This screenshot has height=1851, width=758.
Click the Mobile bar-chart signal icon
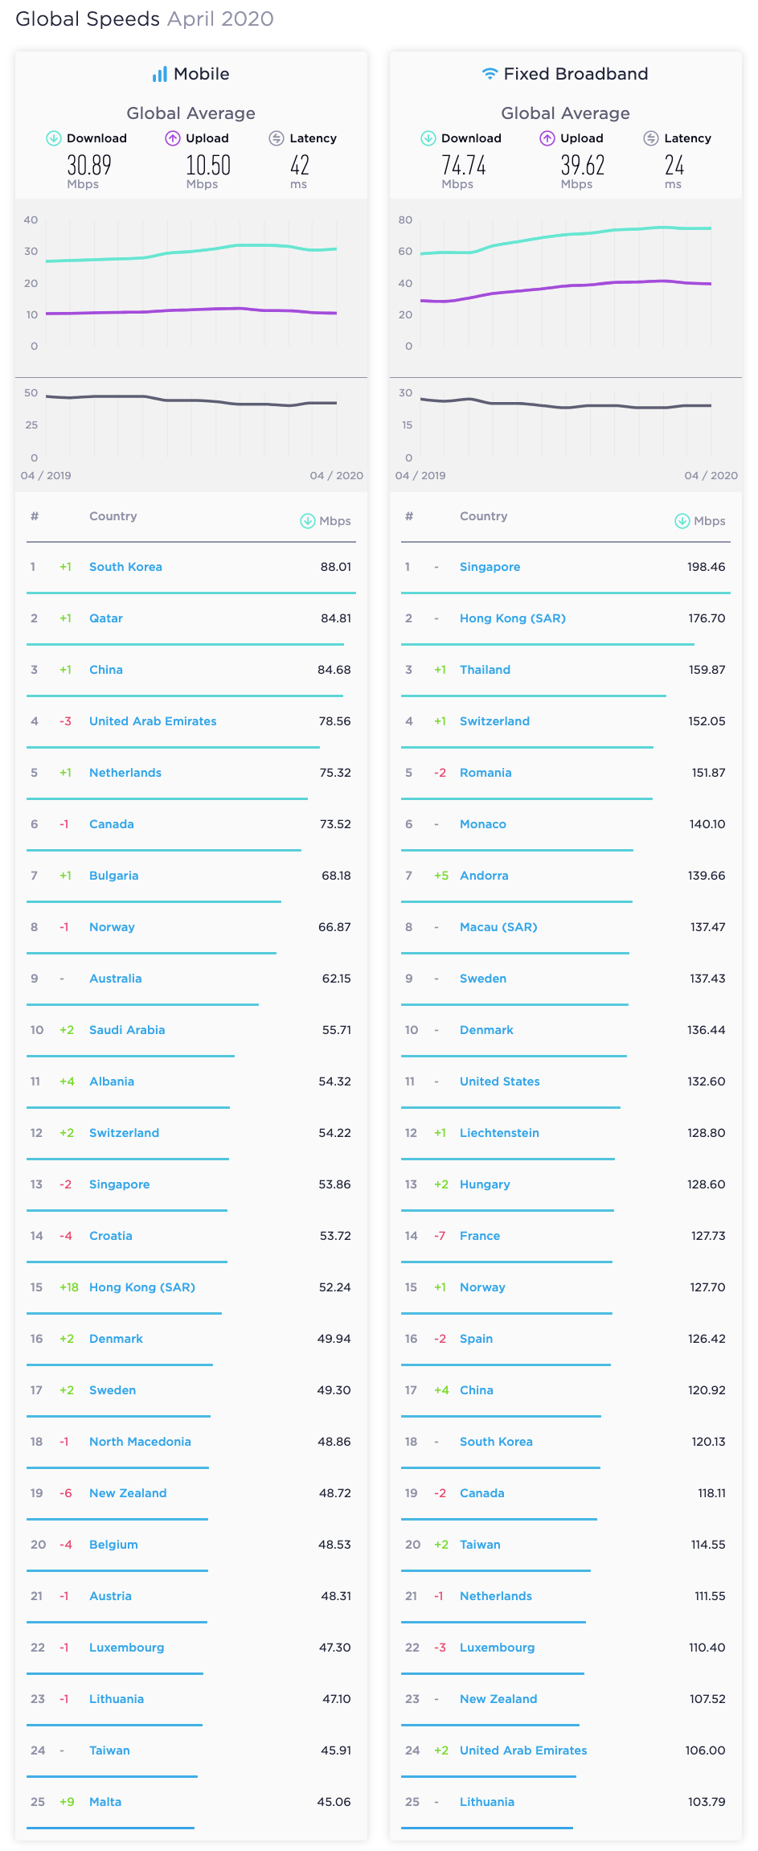[x=160, y=74]
